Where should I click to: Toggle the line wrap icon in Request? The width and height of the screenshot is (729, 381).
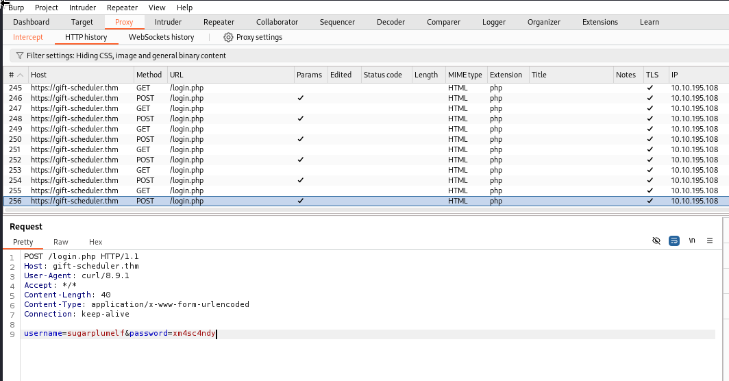click(674, 241)
